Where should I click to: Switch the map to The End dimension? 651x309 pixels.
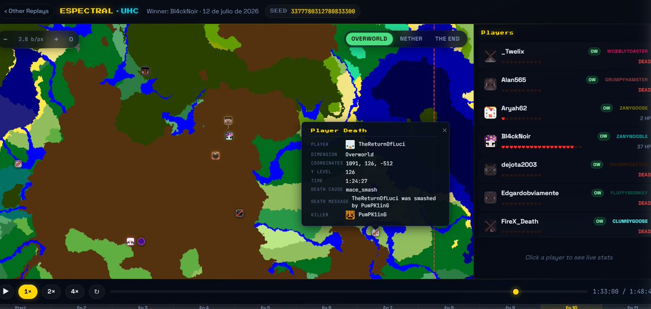pyautogui.click(x=447, y=39)
